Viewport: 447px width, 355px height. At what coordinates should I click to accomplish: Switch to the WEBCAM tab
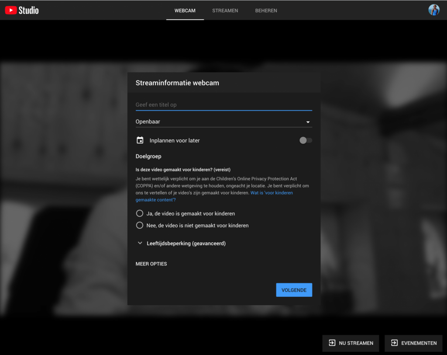[185, 10]
